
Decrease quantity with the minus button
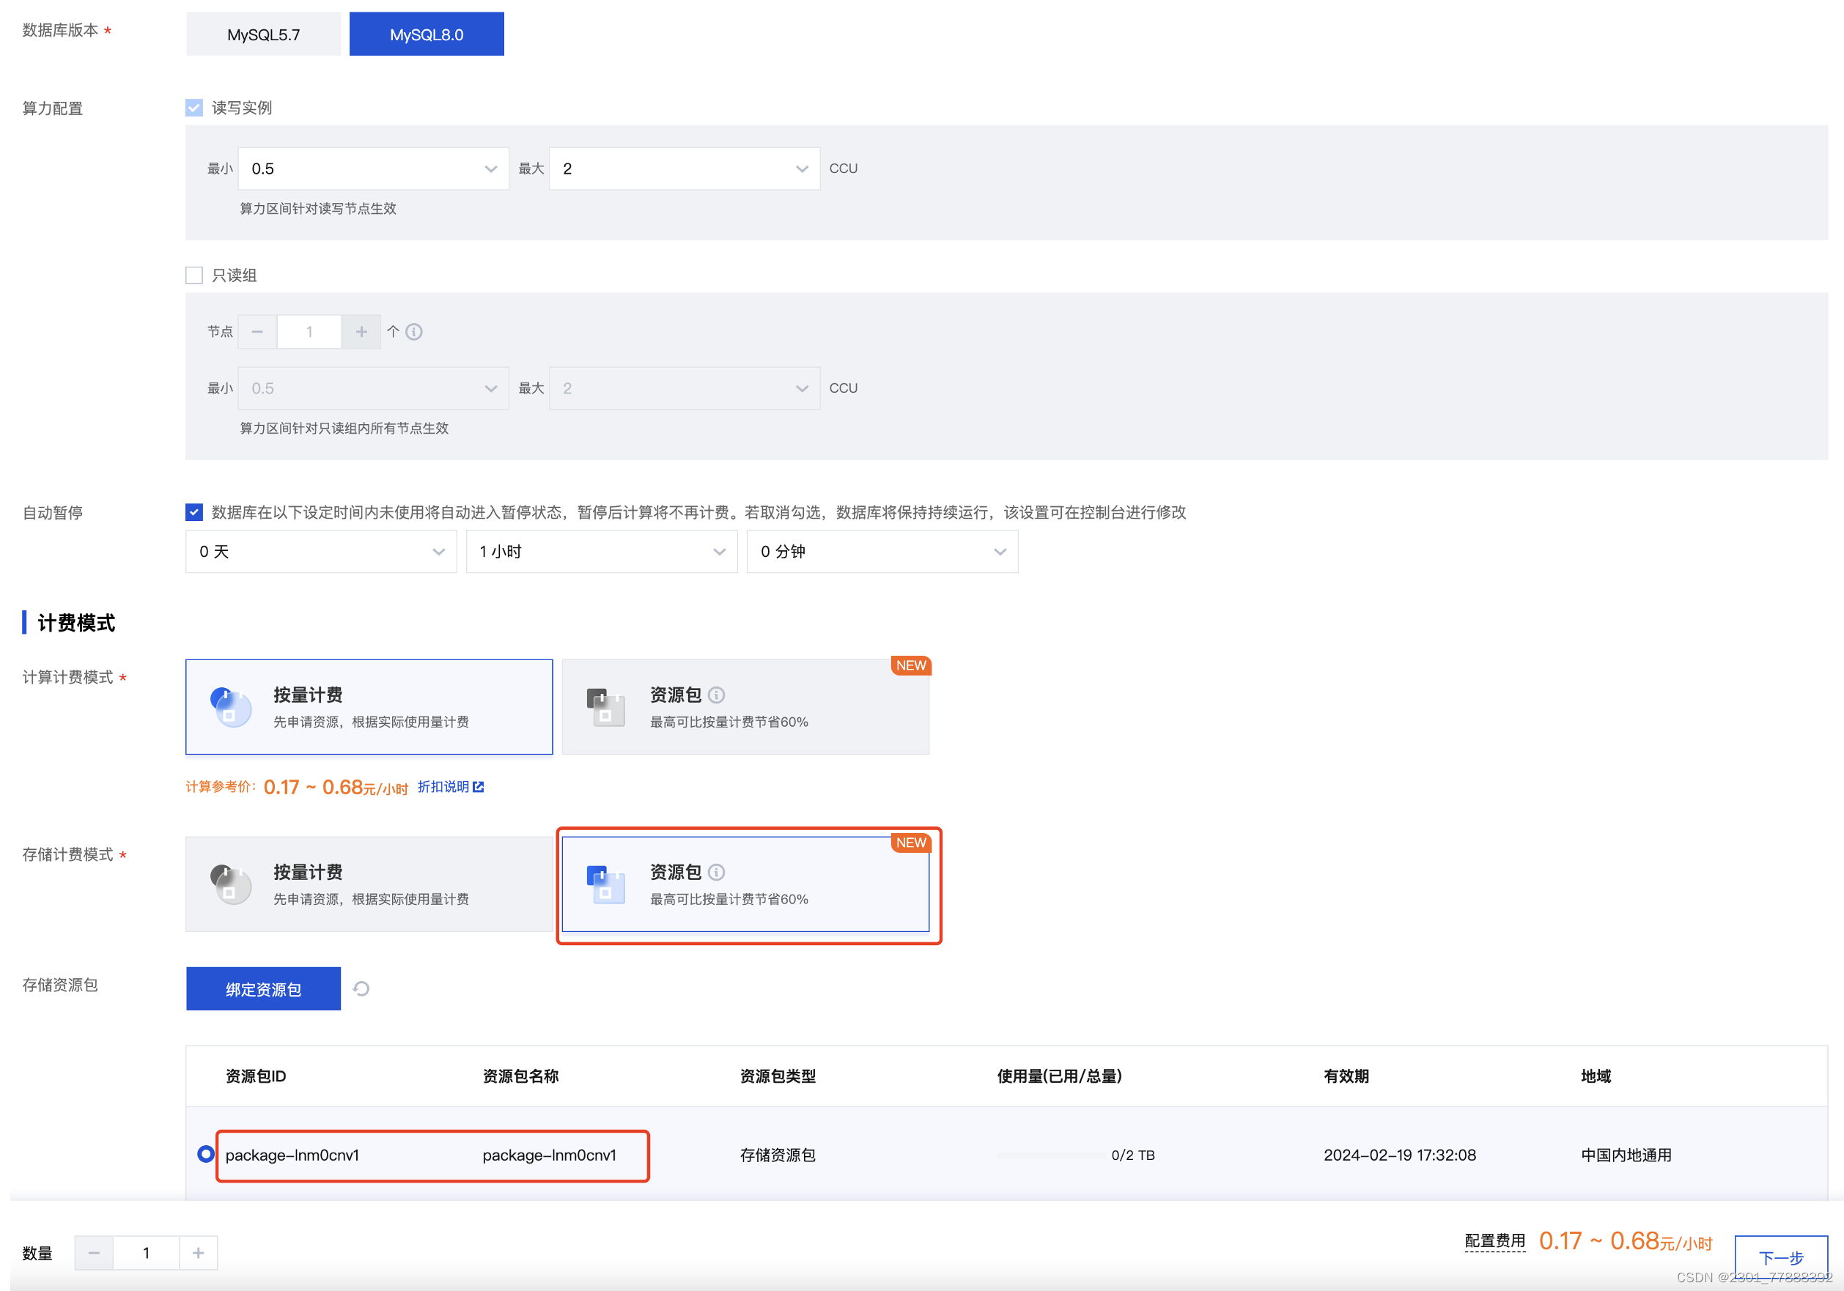[94, 1253]
